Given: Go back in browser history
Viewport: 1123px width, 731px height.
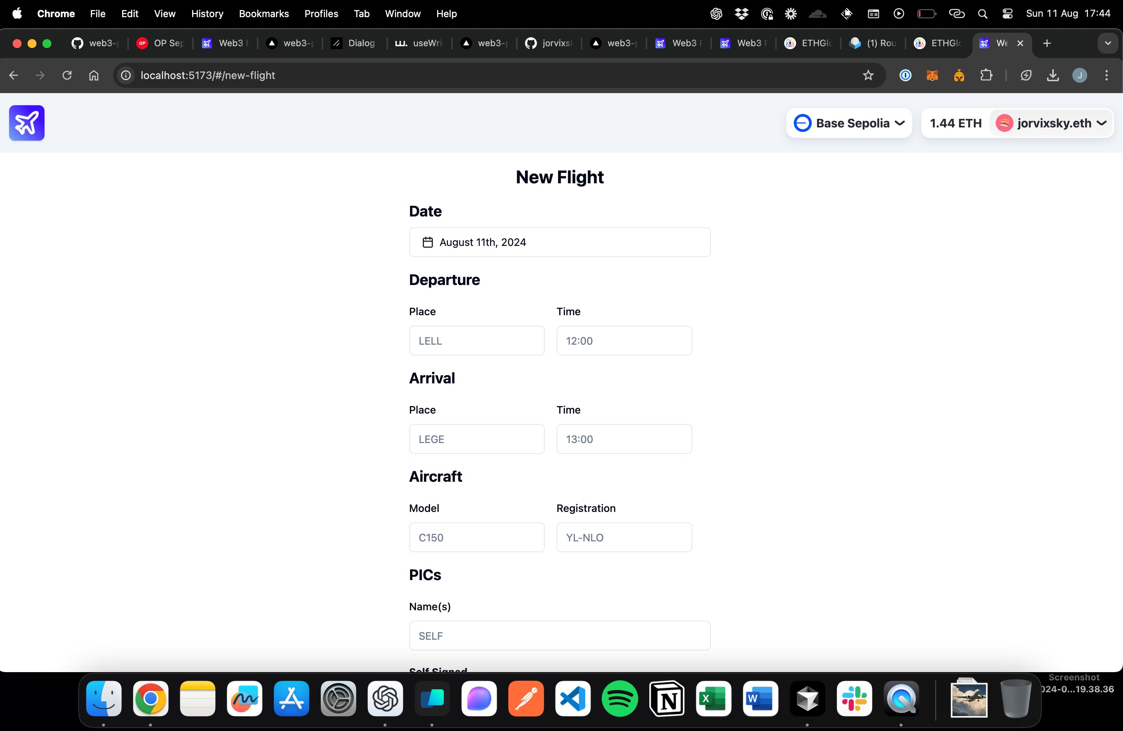Looking at the screenshot, I should 13,75.
